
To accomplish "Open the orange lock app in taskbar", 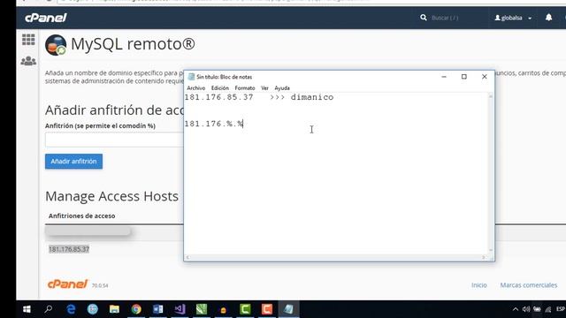I will click(x=224, y=309).
